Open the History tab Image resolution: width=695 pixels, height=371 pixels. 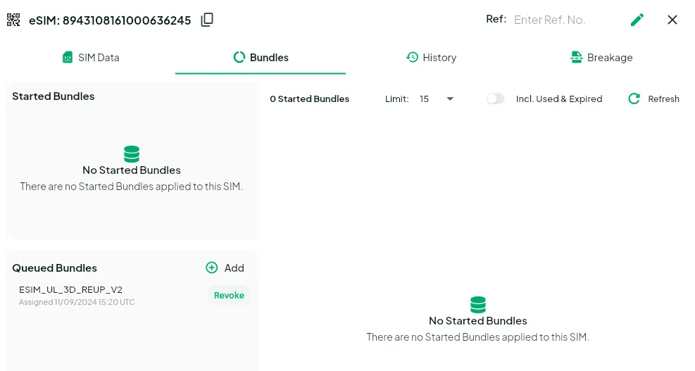pos(431,58)
